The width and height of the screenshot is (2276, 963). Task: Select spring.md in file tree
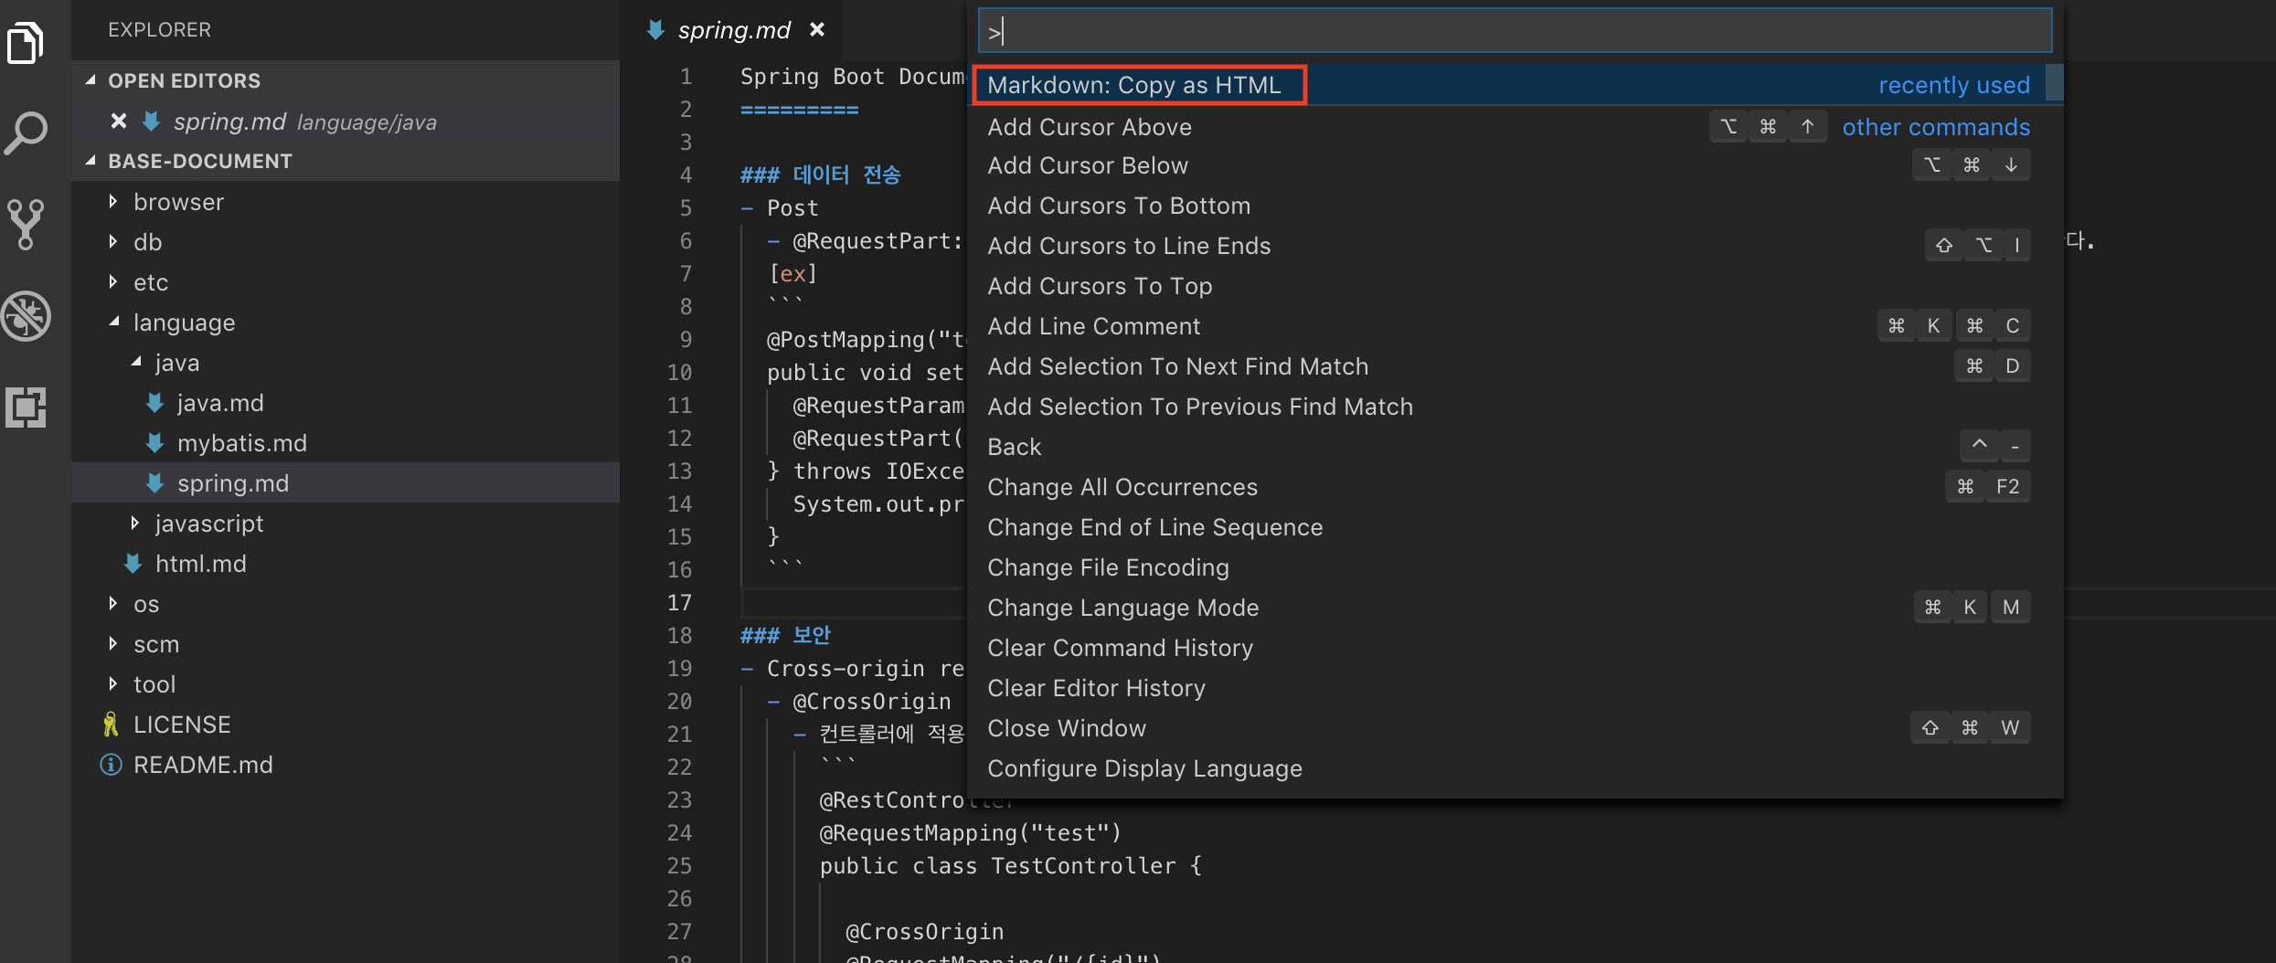(x=346, y=483)
